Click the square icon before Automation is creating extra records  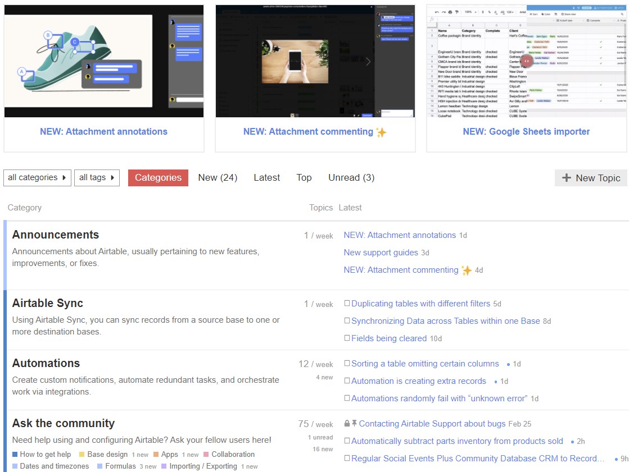tap(347, 381)
